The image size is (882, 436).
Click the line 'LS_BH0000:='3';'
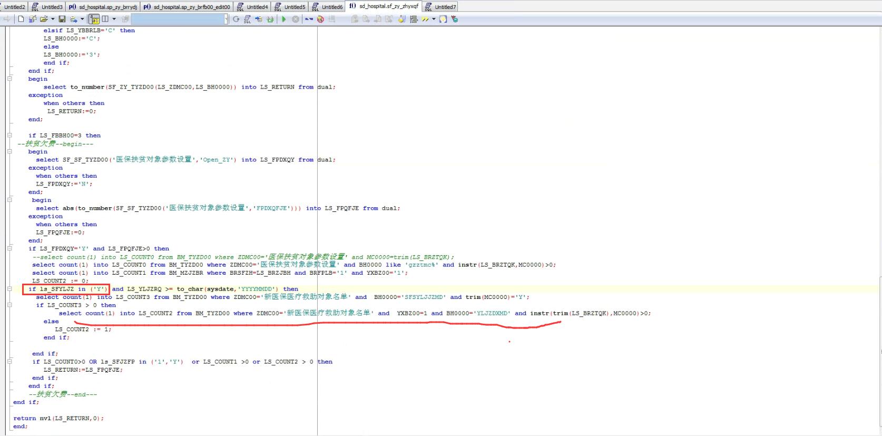(72, 55)
